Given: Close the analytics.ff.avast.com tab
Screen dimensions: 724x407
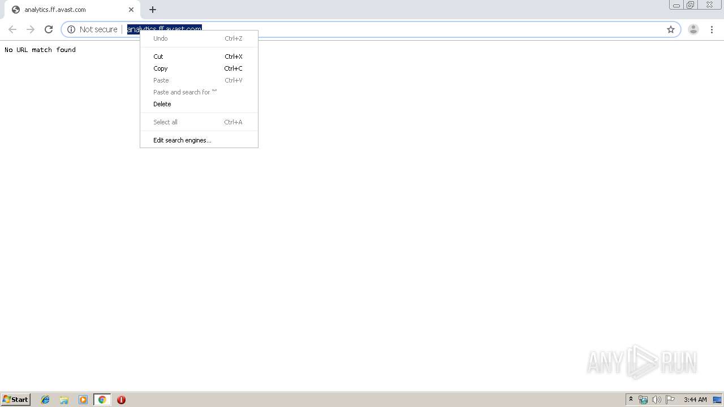Looking at the screenshot, I should 131,10.
